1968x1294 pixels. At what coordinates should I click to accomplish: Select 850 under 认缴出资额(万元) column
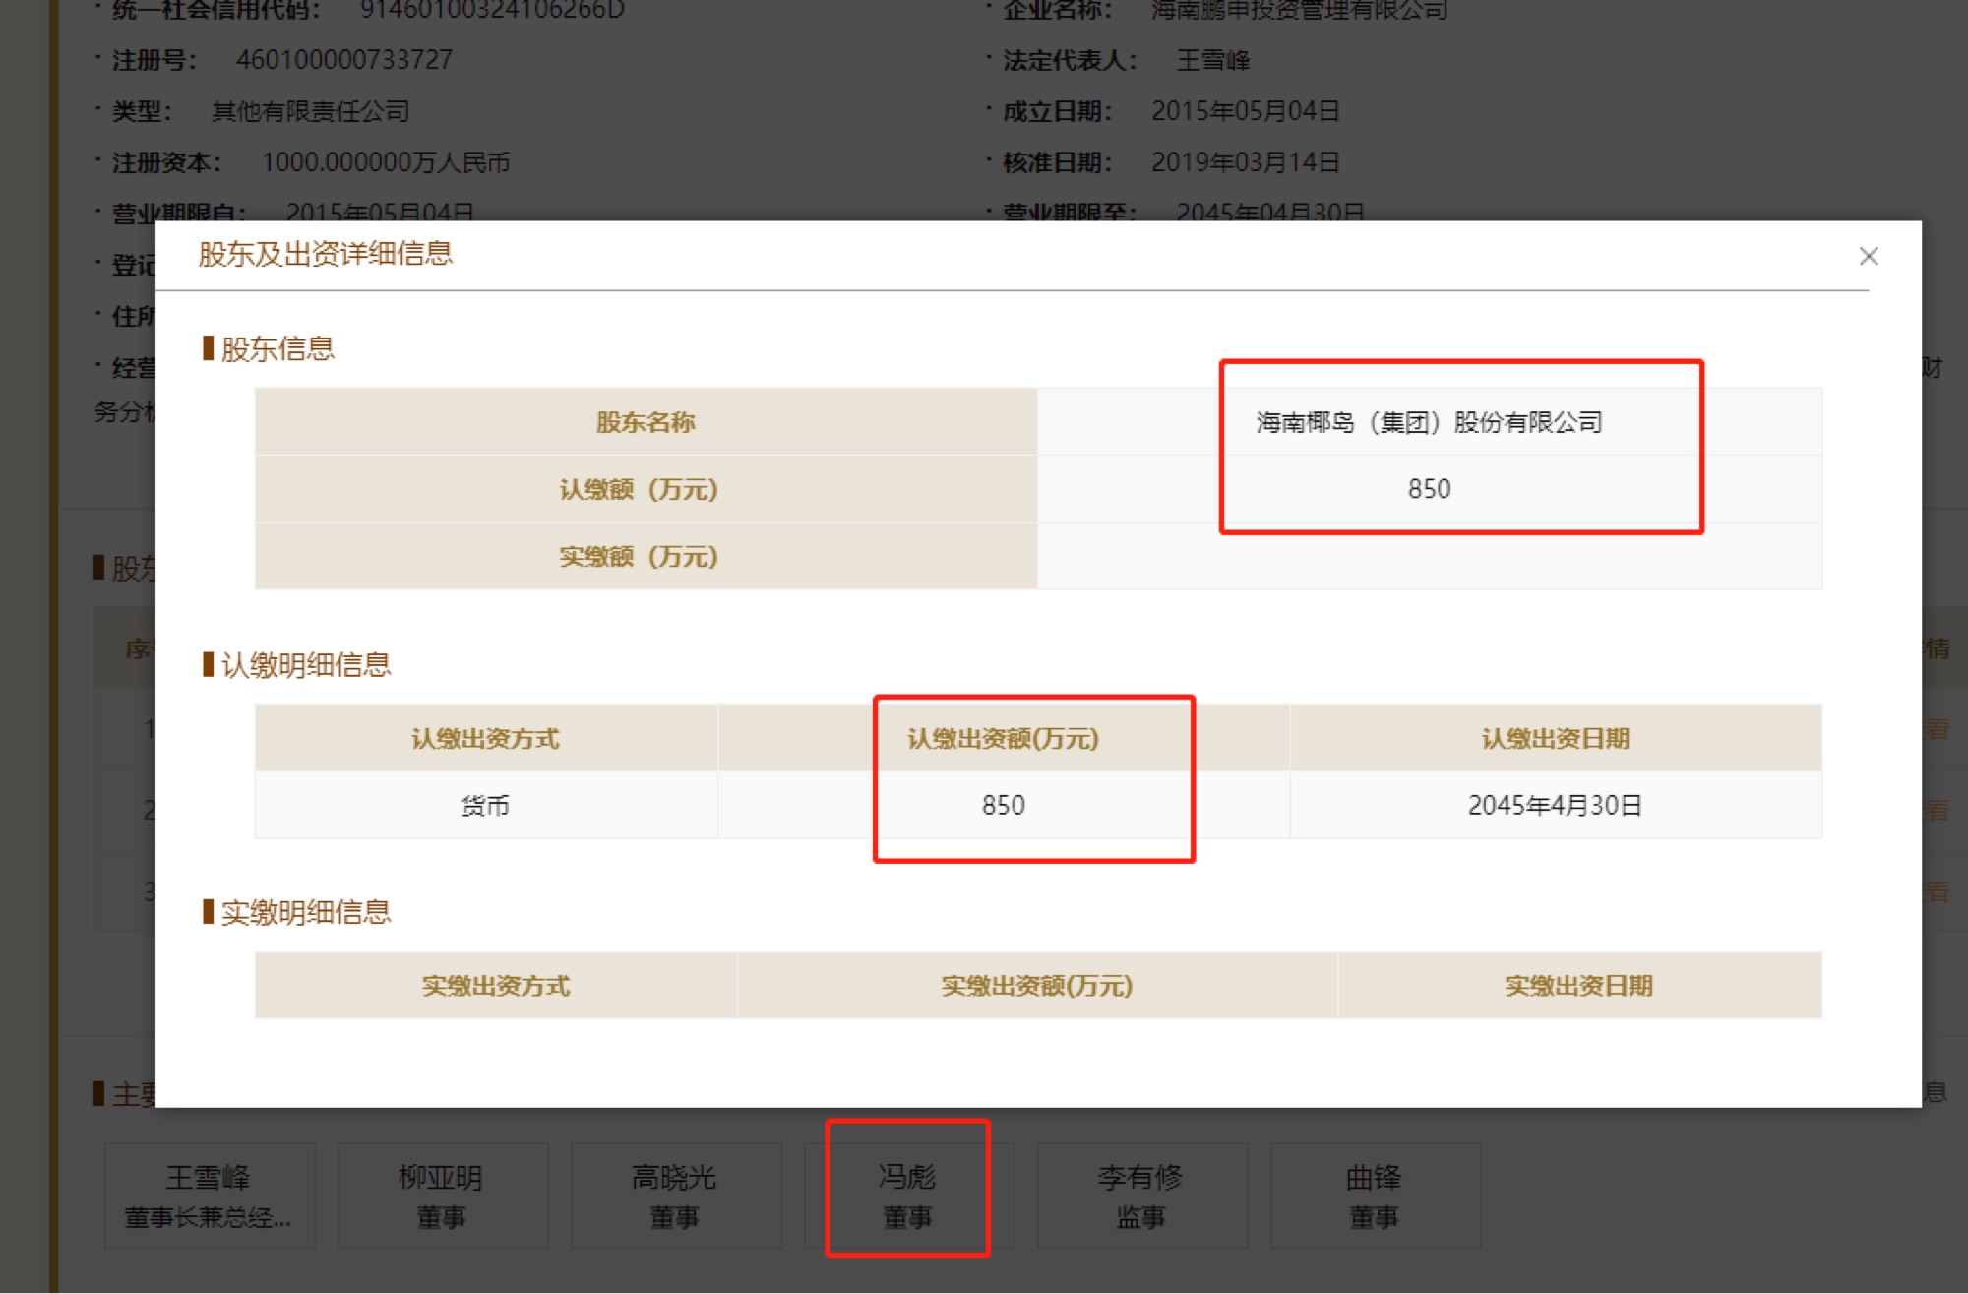click(x=1004, y=806)
